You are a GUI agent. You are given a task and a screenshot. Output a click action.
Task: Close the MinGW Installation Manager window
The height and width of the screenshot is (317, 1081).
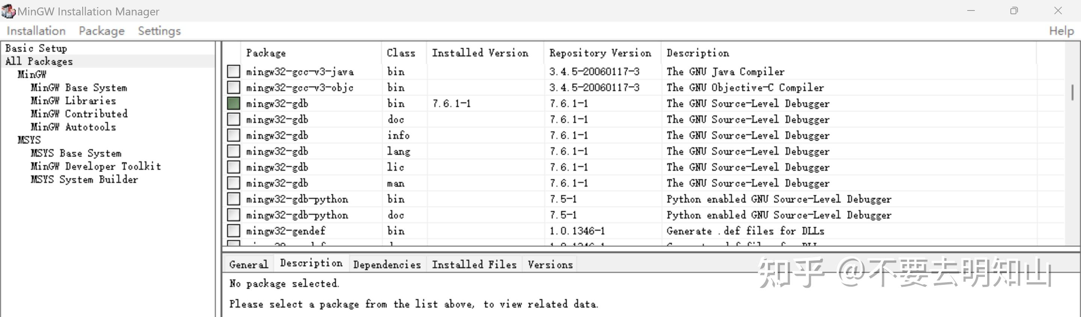click(1058, 10)
